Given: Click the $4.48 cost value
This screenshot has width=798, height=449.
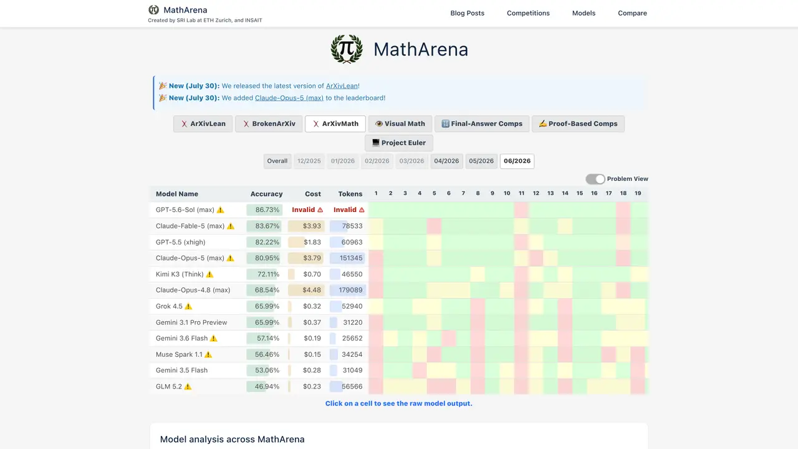Looking at the screenshot, I should 312,291.
